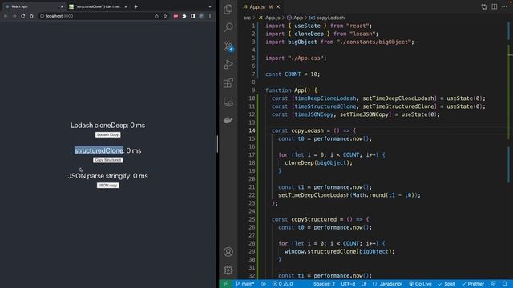Open the Chrome three-dot menu
The width and height of the screenshot is (513, 288).
(x=210, y=16)
